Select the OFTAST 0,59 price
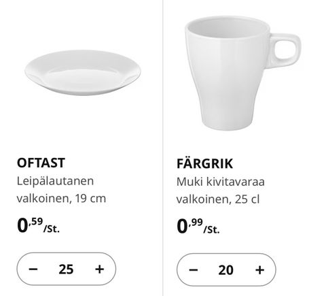 30,225
